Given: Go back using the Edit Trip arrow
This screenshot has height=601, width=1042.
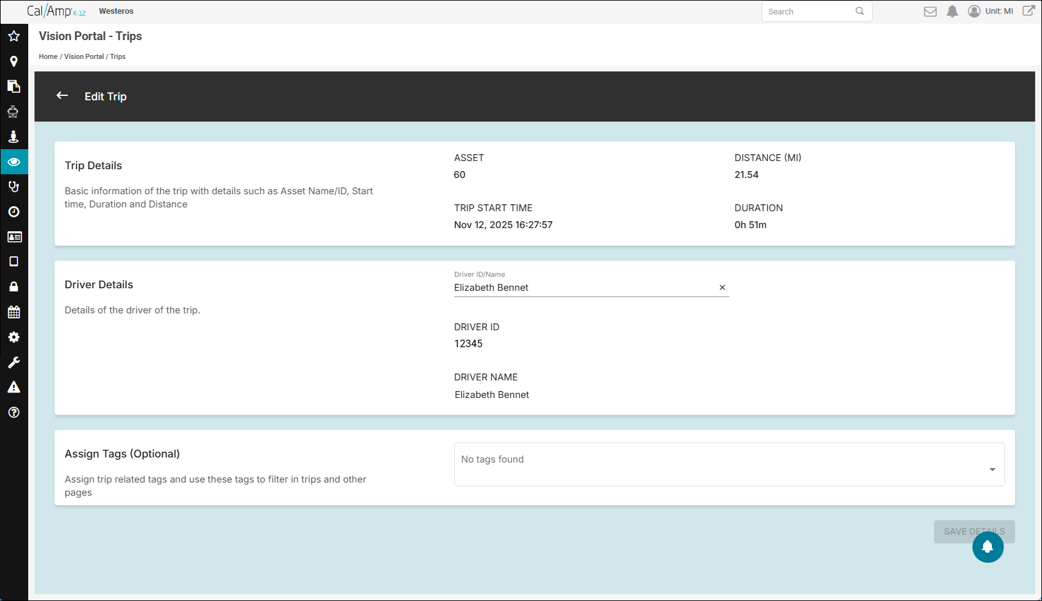Looking at the screenshot, I should pyautogui.click(x=62, y=95).
